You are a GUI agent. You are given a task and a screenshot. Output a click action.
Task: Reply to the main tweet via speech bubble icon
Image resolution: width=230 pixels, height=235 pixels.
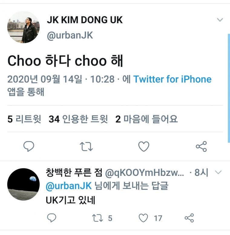tap(29, 146)
